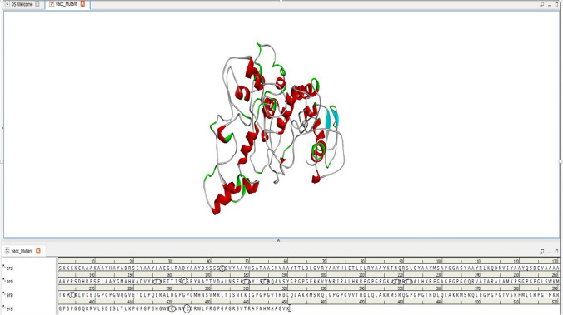
Task: Select the first sequence row label
Action: (8, 268)
